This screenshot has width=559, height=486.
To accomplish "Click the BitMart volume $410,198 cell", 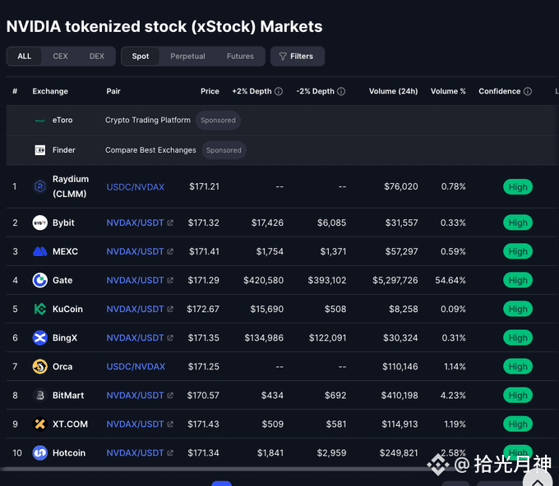I will (400, 395).
